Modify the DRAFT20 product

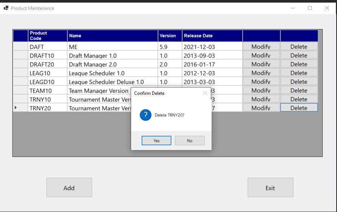(x=261, y=64)
